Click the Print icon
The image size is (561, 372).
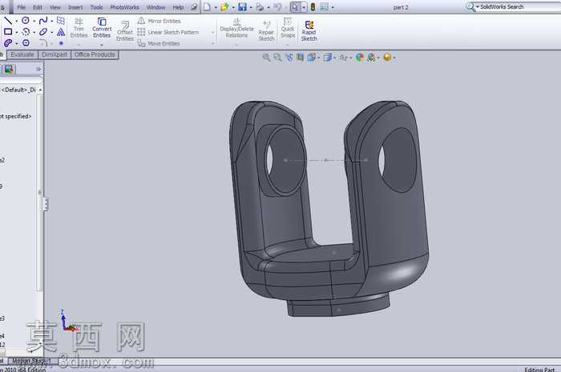pyautogui.click(x=260, y=6)
